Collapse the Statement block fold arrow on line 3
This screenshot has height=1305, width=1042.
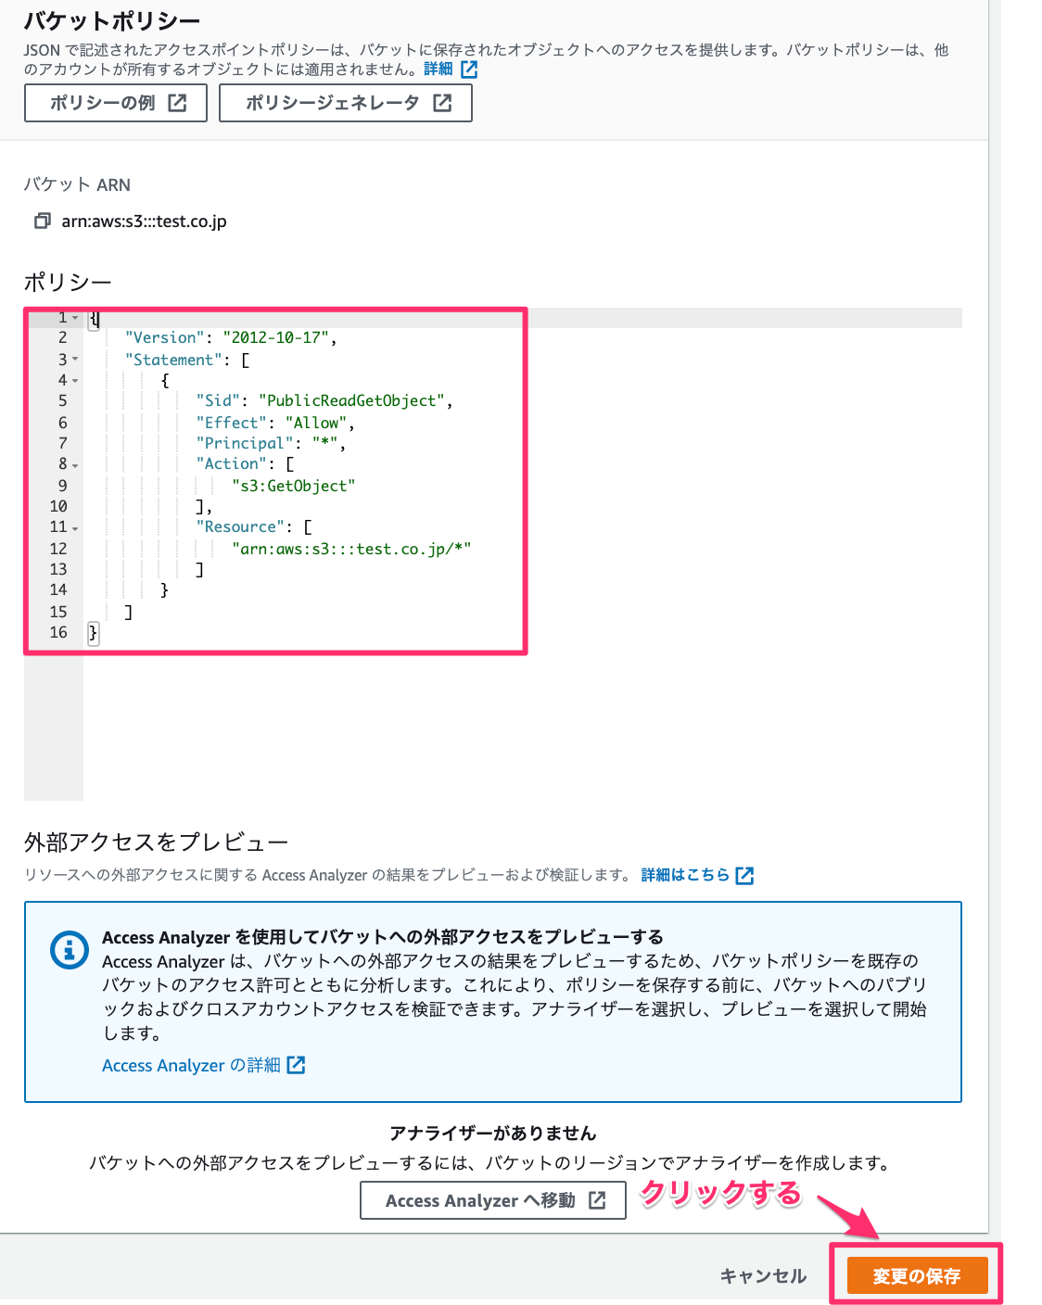[x=73, y=360]
